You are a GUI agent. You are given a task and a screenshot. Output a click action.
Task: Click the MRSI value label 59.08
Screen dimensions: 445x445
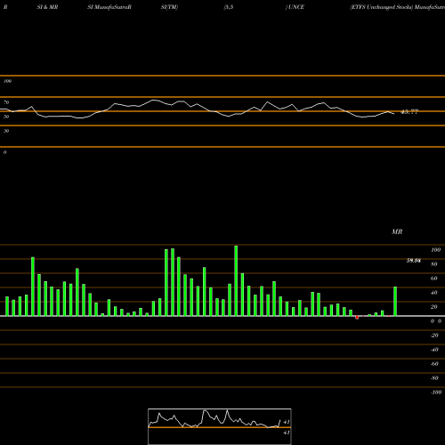[x=414, y=261]
